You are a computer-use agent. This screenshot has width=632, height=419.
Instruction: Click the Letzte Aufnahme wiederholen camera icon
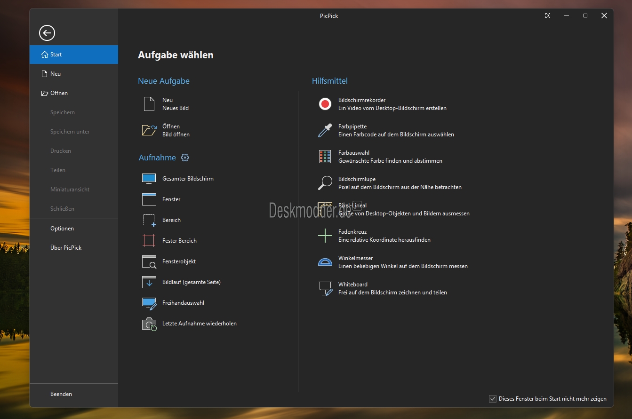149,324
